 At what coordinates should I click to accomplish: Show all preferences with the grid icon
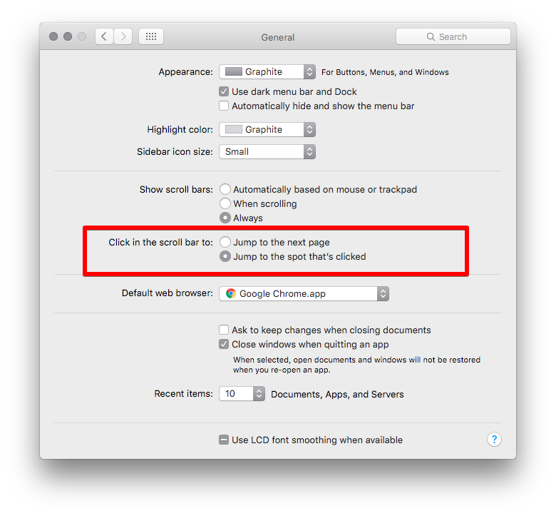point(151,36)
